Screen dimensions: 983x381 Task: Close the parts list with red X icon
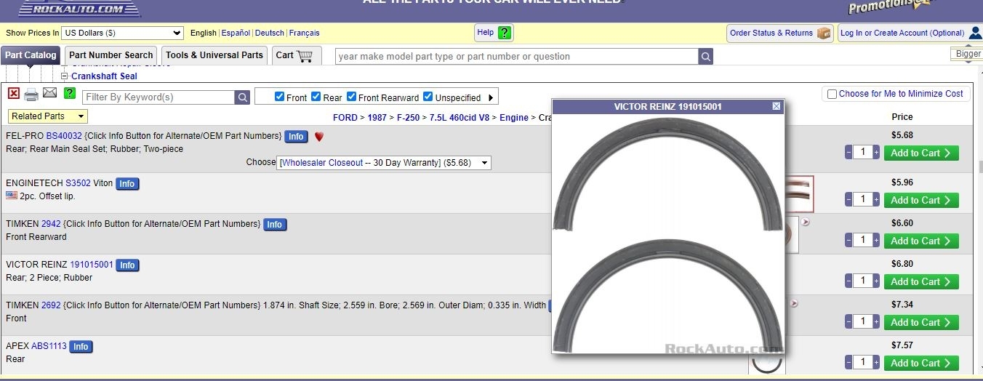[x=14, y=93]
